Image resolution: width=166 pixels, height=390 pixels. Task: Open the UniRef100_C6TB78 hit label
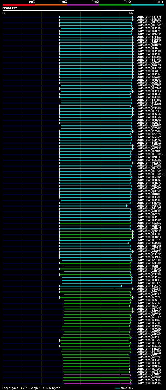click(x=149, y=17)
